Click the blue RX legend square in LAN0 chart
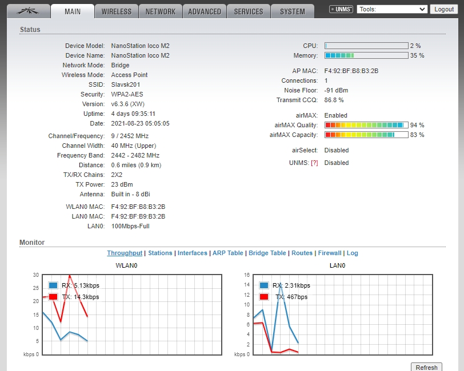Screen dimensions: 464x371 (x=263, y=285)
